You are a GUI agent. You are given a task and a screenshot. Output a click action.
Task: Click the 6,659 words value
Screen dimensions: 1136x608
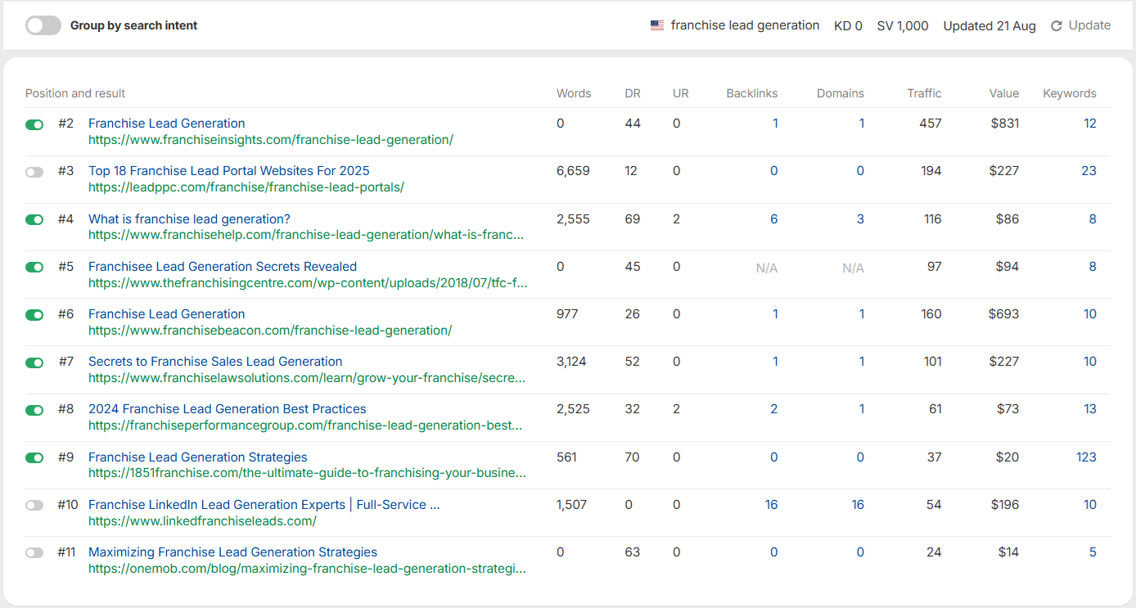(573, 171)
